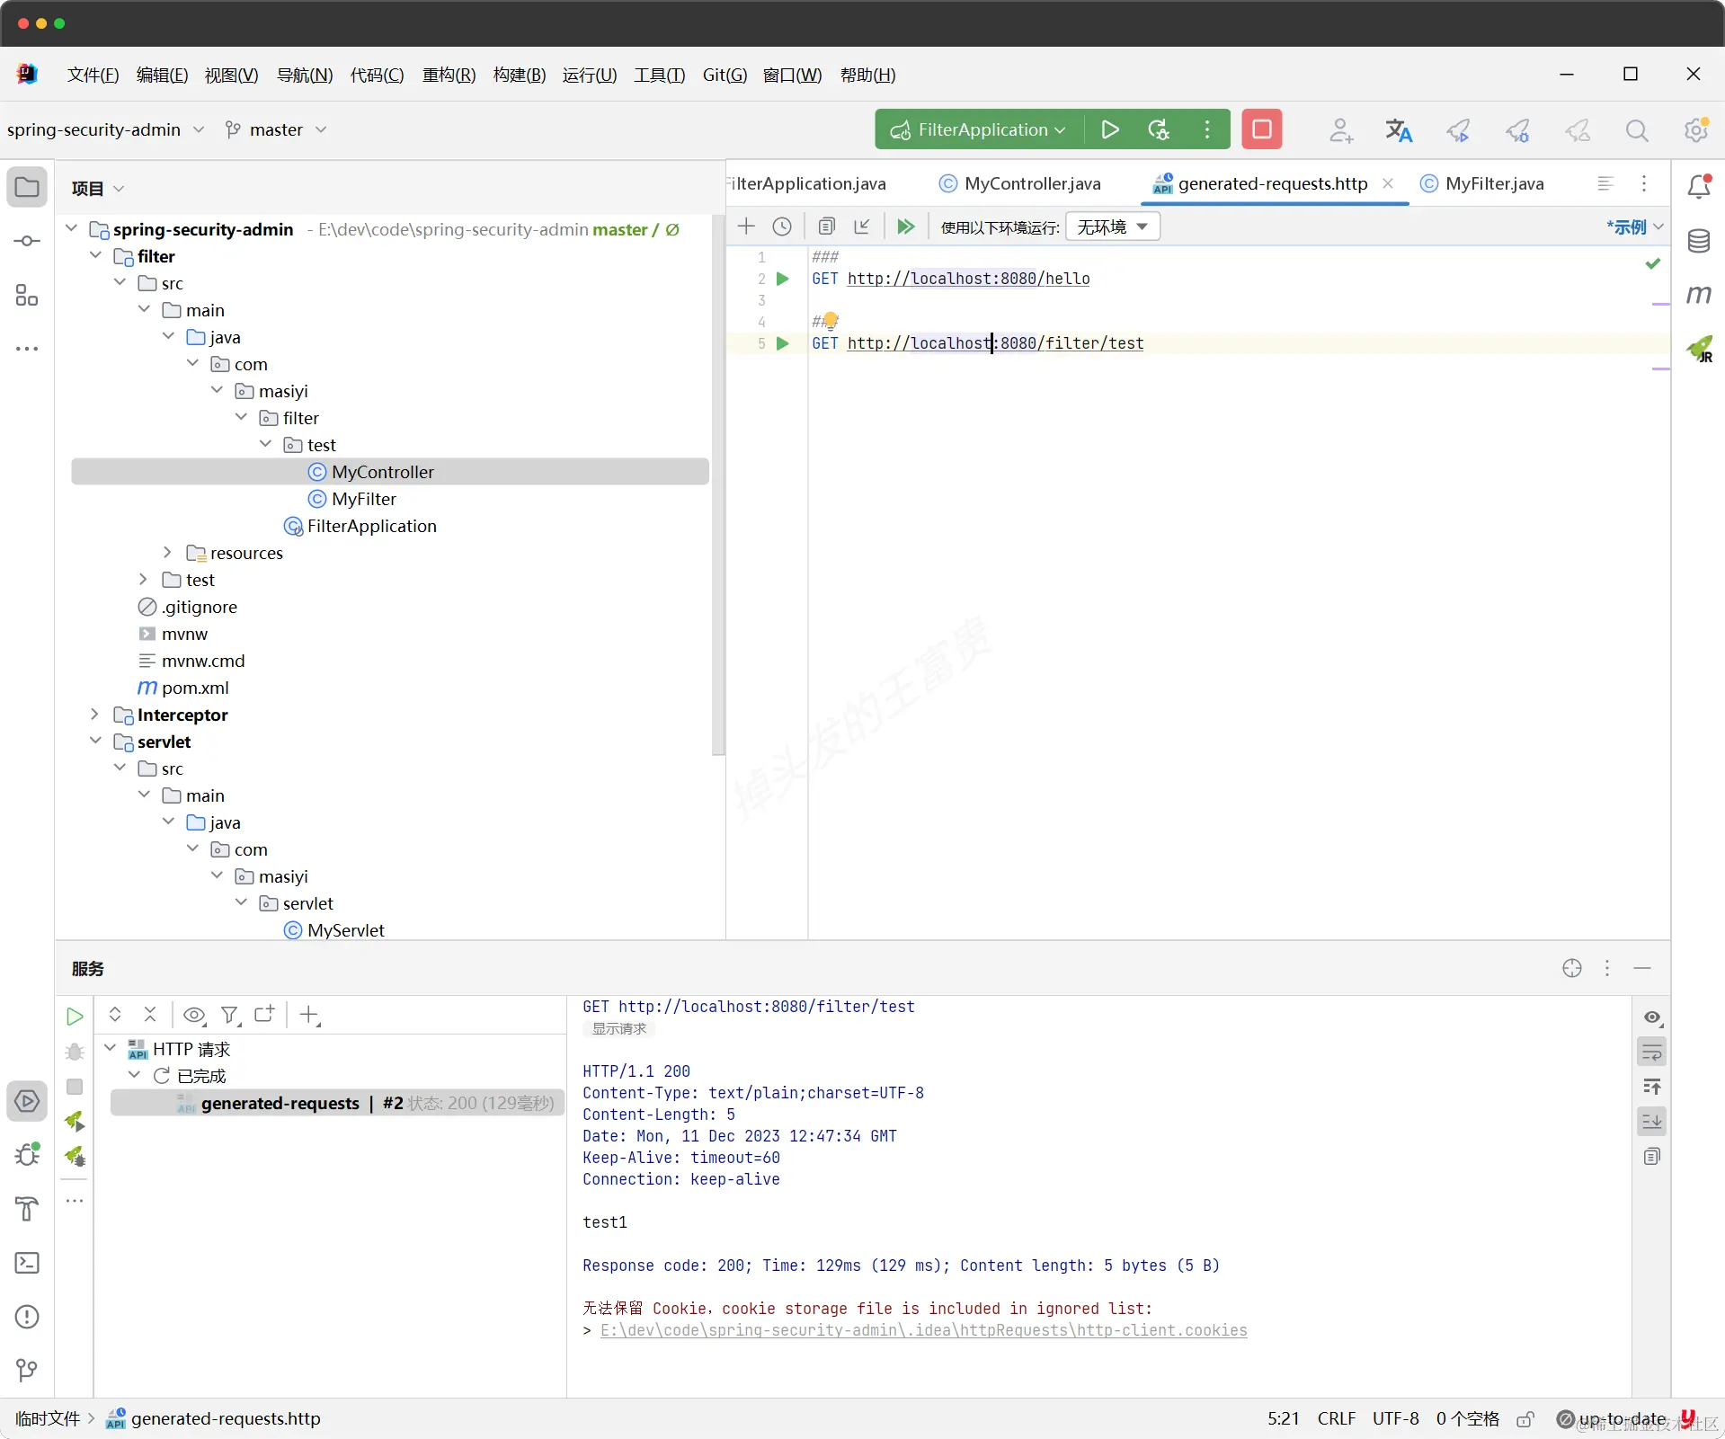Open the Commit tool window icon
The width and height of the screenshot is (1725, 1439).
(27, 241)
